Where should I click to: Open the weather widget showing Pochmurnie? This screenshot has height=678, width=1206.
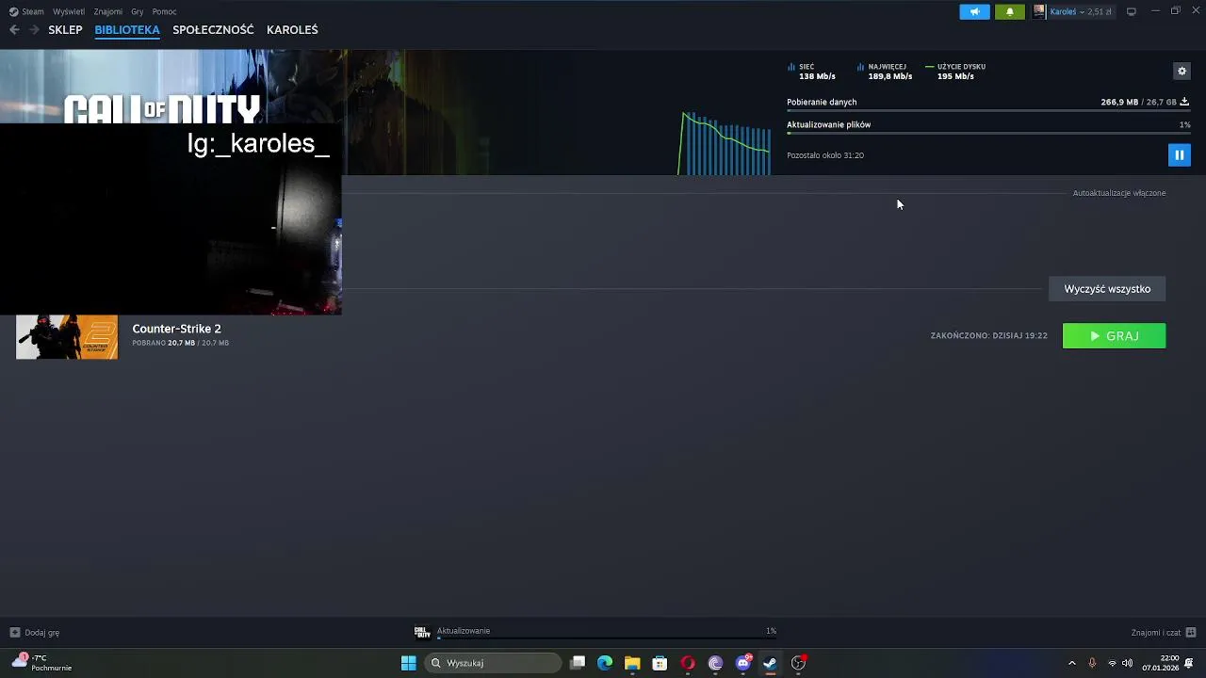[x=42, y=663]
